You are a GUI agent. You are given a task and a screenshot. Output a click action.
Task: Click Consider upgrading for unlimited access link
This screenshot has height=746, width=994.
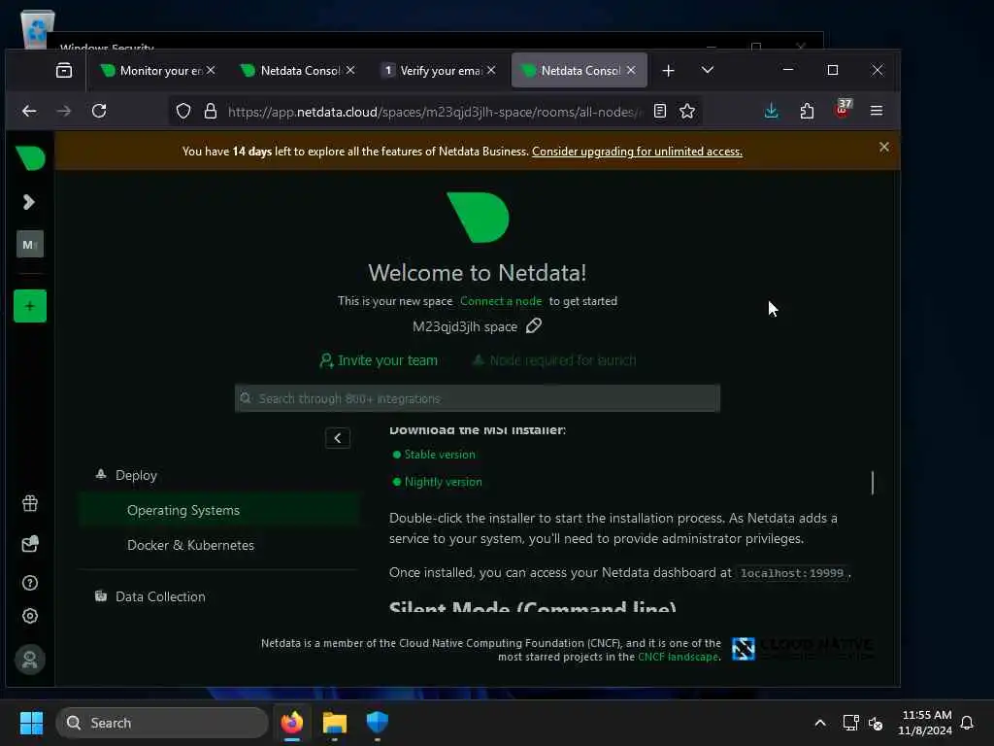pyautogui.click(x=637, y=152)
